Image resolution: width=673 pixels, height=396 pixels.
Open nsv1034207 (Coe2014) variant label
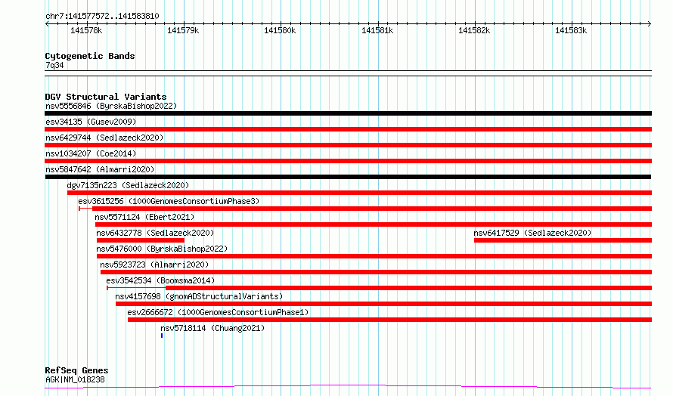click(91, 153)
